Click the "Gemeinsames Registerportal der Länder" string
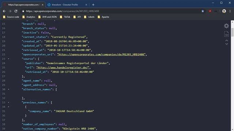This screenshot has width=234, height=131. pyautogui.click(x=77, y=63)
